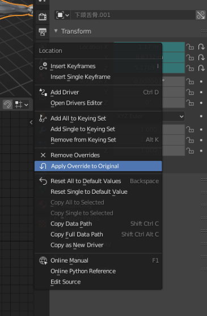Select Copy as New Driver
Image resolution: width=207 pixels, height=316 pixels.
click(98, 245)
